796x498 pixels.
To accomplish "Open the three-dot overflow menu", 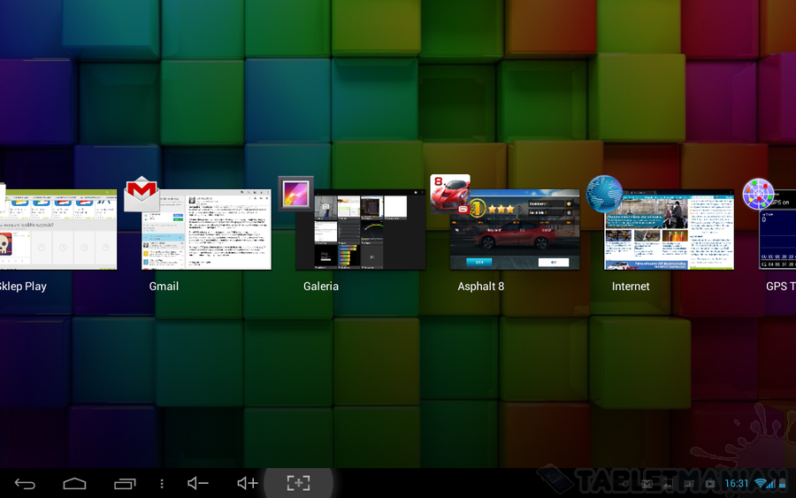I will (x=162, y=484).
